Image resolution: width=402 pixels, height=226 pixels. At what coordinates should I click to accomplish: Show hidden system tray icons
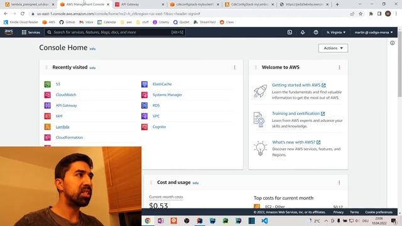(x=326, y=220)
